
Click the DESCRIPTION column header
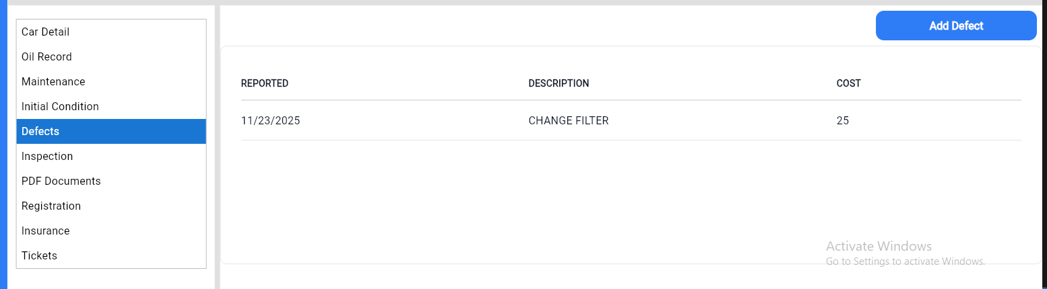tap(559, 84)
